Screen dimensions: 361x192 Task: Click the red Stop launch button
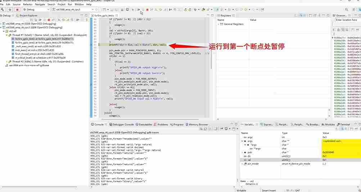[x=17, y=10]
